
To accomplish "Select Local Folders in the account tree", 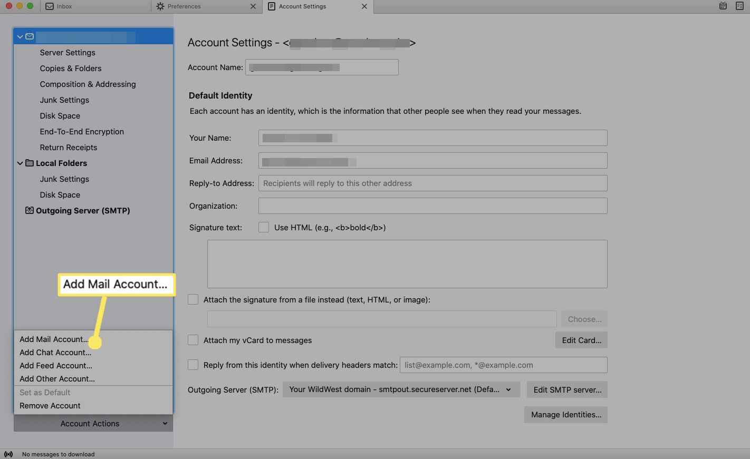I will tap(61, 163).
